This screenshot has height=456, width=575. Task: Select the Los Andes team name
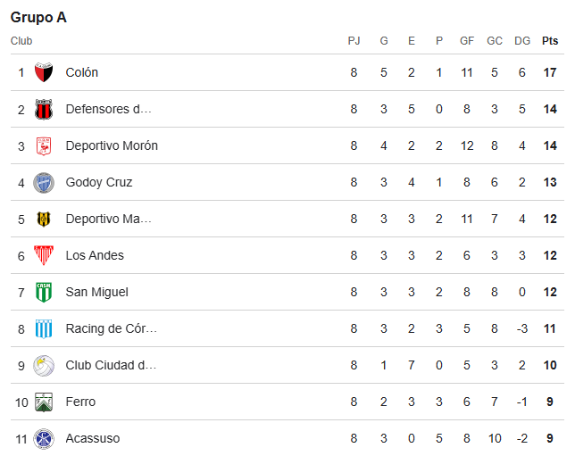[x=95, y=255]
